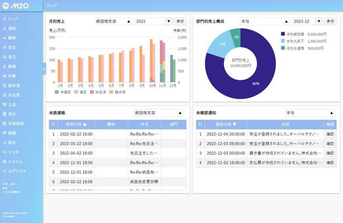
Task: Sort unread messages by 受信日時 column header
Action: (x=73, y=124)
